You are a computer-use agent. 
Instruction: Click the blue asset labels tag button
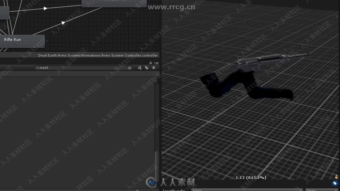(335, 183)
